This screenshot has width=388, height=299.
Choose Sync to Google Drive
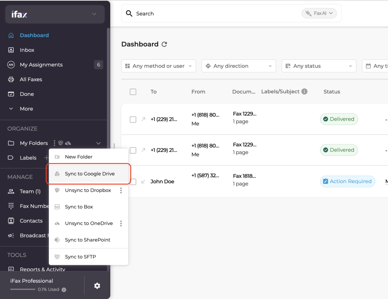pyautogui.click(x=89, y=174)
